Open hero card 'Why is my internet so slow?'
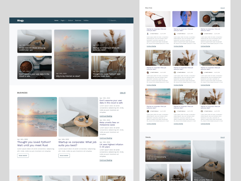The image size is (241, 181). tap(71, 54)
